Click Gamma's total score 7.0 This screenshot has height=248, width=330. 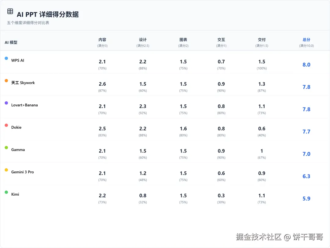coord(306,154)
